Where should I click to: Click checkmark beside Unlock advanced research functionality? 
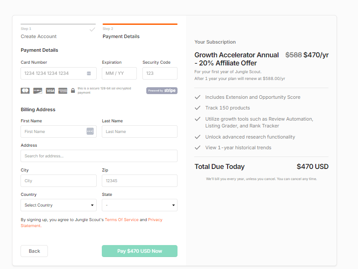coord(198,137)
